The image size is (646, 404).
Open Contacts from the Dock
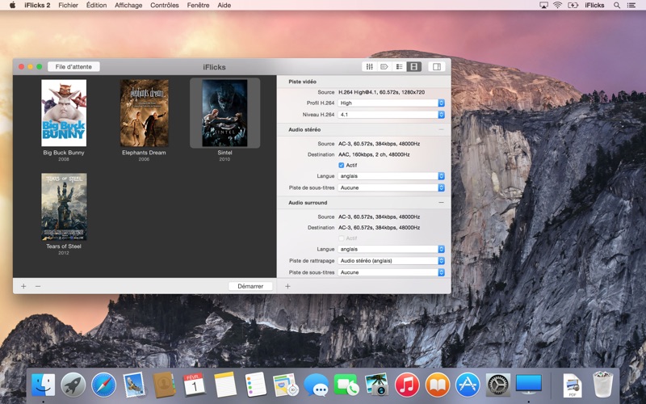tap(164, 385)
